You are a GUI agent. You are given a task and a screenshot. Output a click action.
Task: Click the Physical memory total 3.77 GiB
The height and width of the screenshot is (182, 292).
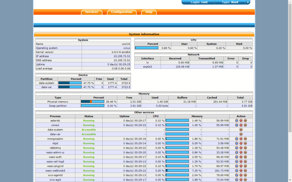[x=247, y=102]
